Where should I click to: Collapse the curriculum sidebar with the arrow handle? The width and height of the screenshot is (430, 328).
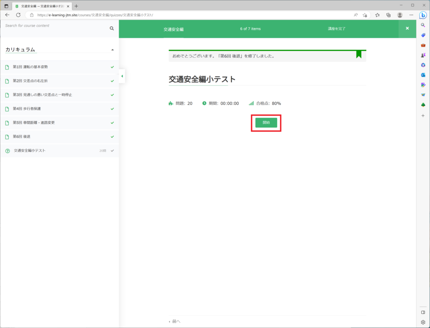coord(122,76)
